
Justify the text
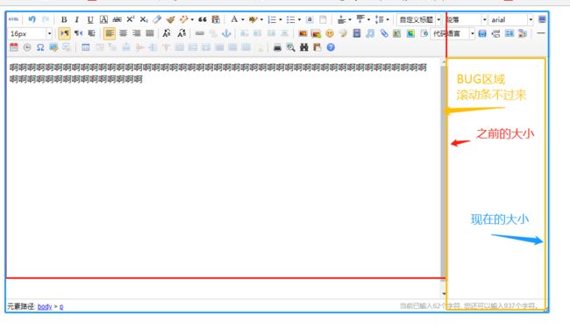[150, 33]
